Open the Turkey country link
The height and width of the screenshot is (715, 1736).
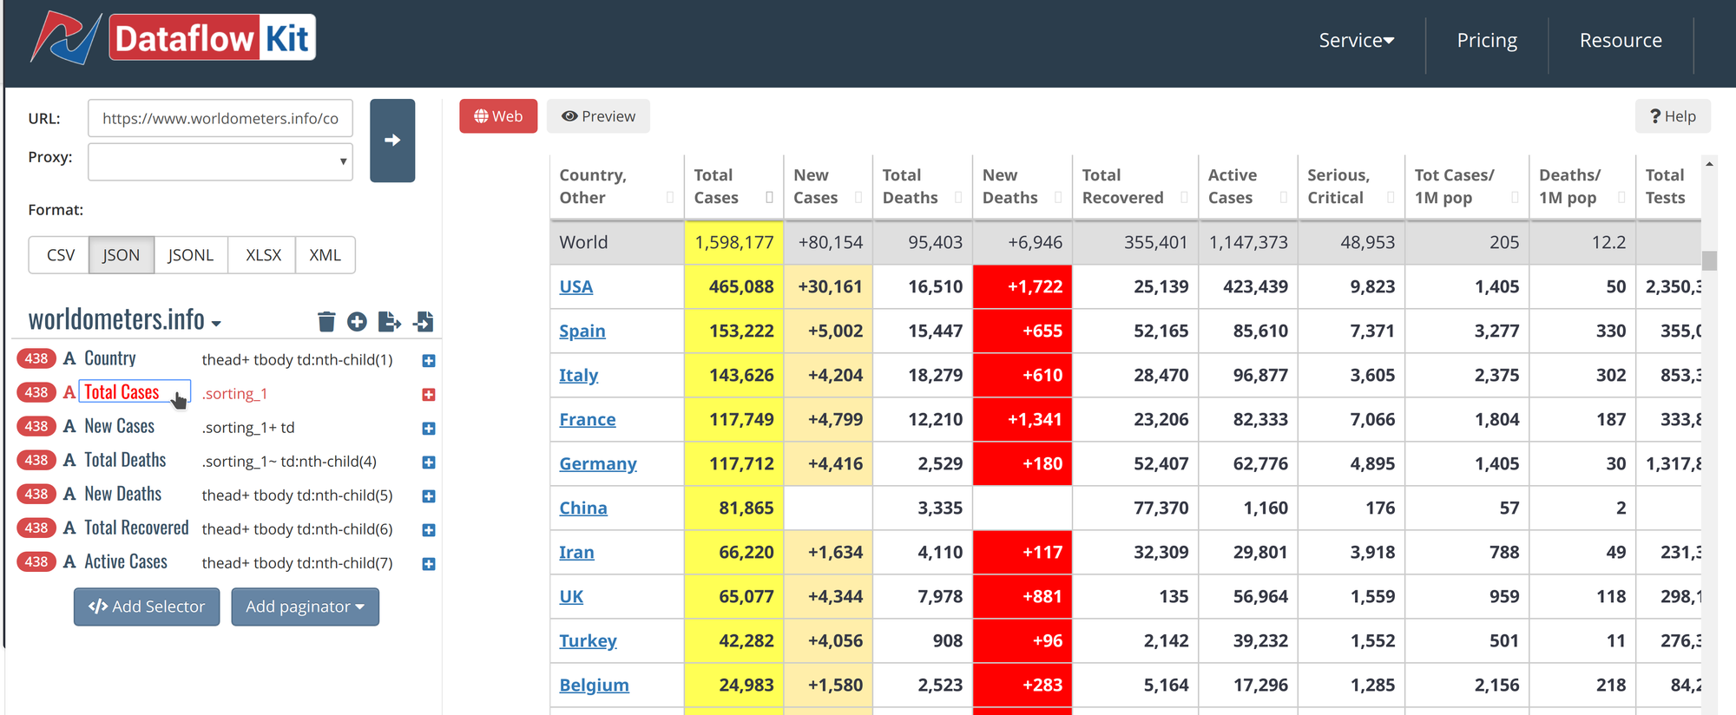pyautogui.click(x=588, y=640)
